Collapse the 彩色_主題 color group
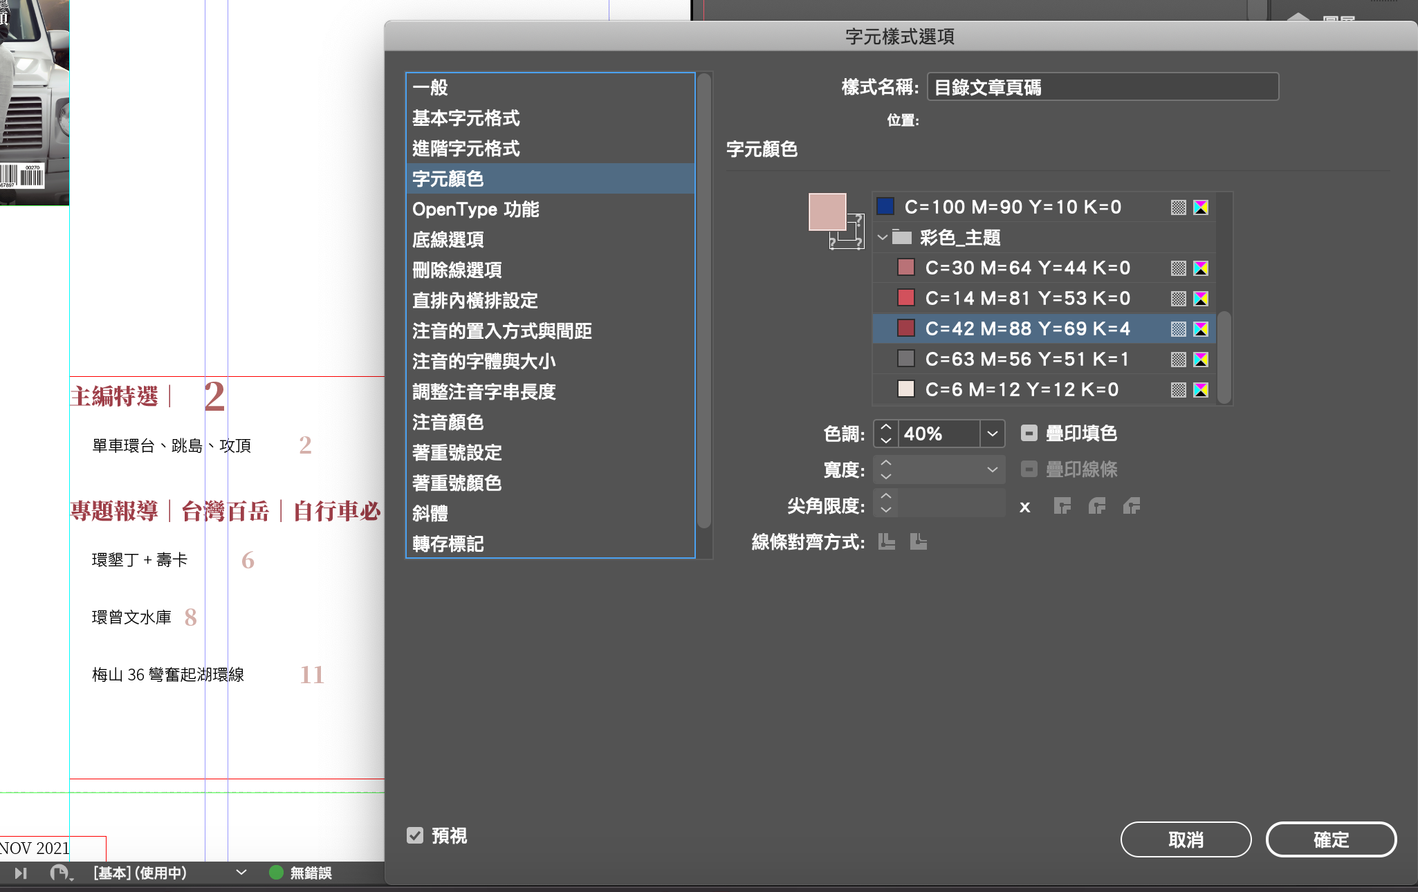1418x892 pixels. click(x=883, y=237)
